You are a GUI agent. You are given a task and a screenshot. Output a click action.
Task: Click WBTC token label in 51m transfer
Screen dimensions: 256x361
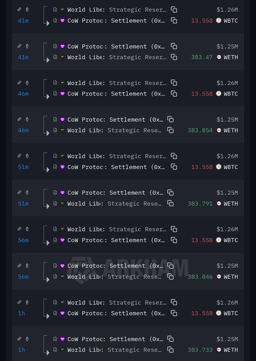(231, 167)
